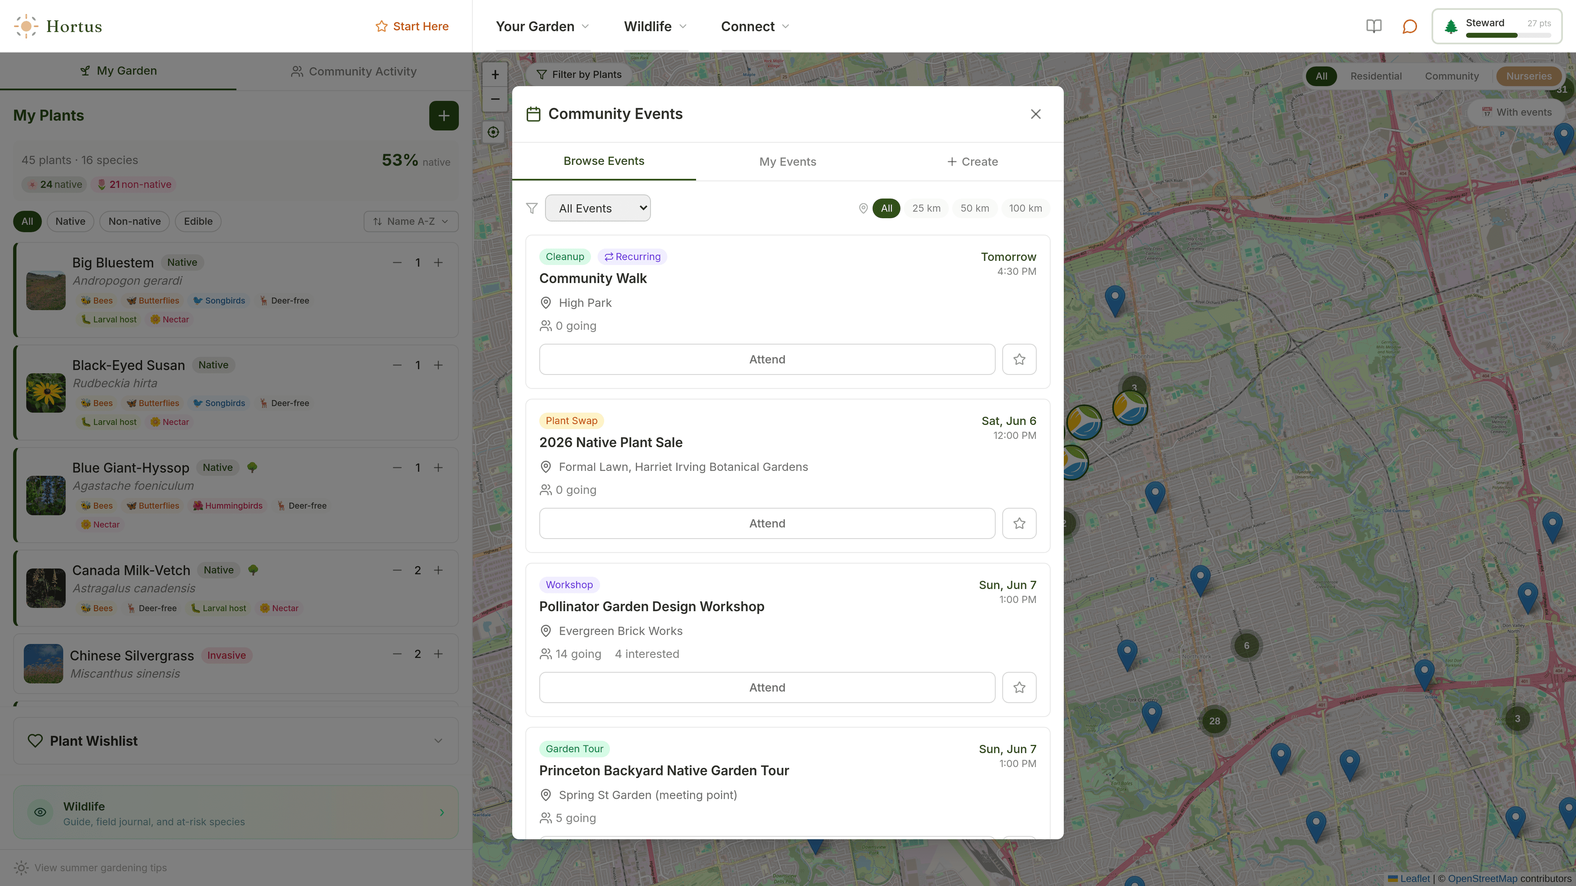Open the OpenStreetMap attribution link

[1482, 879]
